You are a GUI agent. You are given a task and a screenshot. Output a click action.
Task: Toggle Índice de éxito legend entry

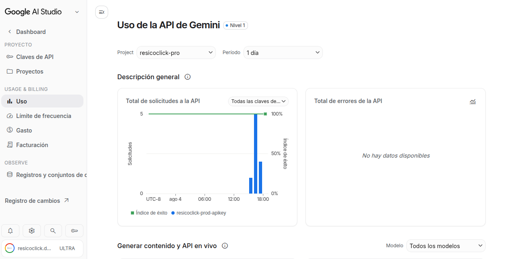point(149,213)
